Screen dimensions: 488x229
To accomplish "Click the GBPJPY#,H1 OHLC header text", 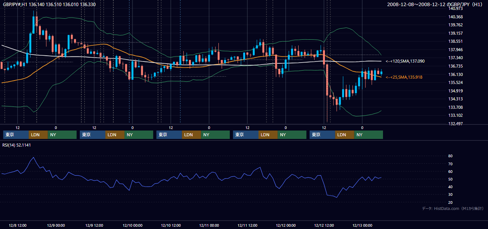I will pyautogui.click(x=49, y=5).
